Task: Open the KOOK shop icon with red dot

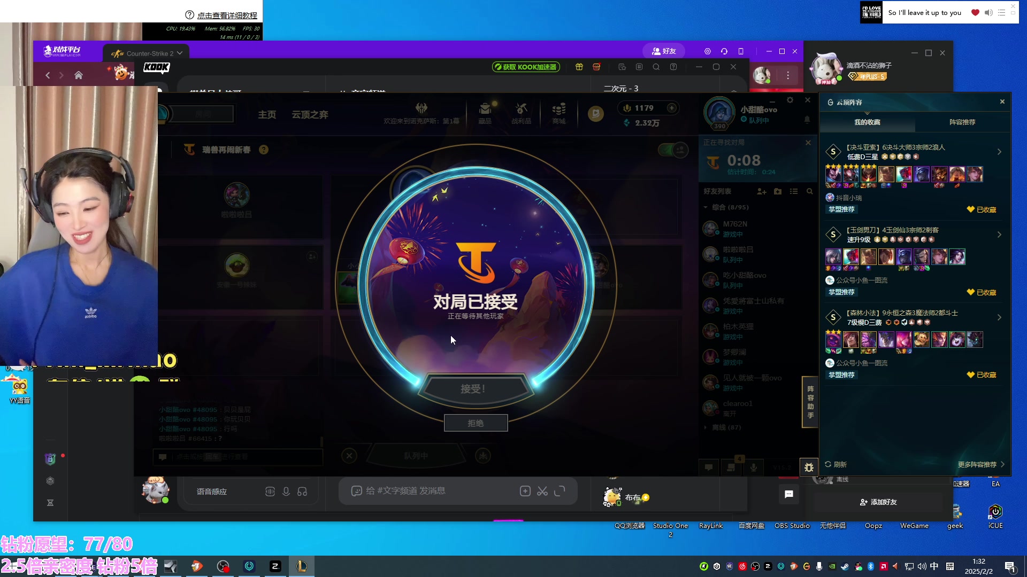Action: pyautogui.click(x=596, y=67)
